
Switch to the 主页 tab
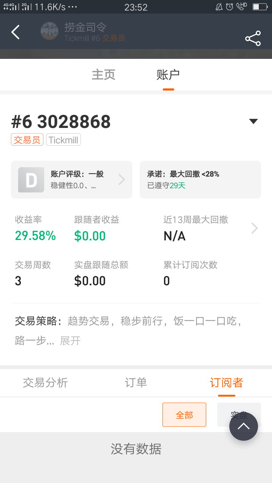click(x=104, y=74)
